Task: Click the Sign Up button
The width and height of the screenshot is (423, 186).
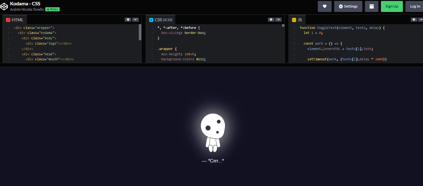Action: click(x=392, y=6)
